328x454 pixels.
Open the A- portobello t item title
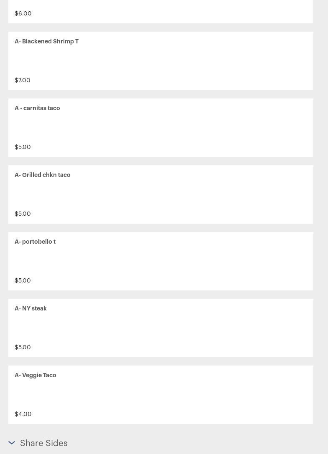click(x=35, y=242)
